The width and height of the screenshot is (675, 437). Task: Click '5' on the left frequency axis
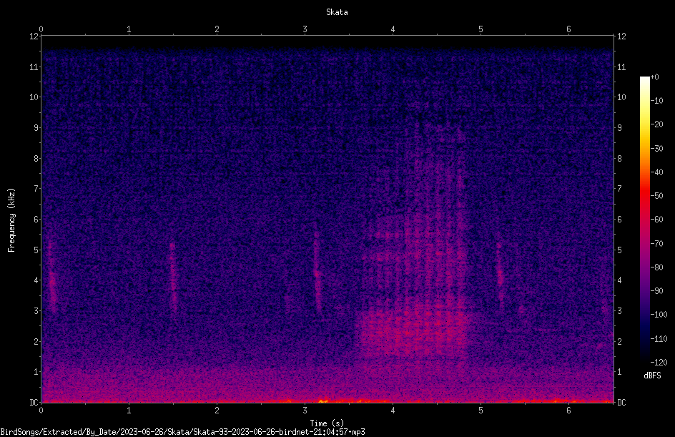click(36, 250)
